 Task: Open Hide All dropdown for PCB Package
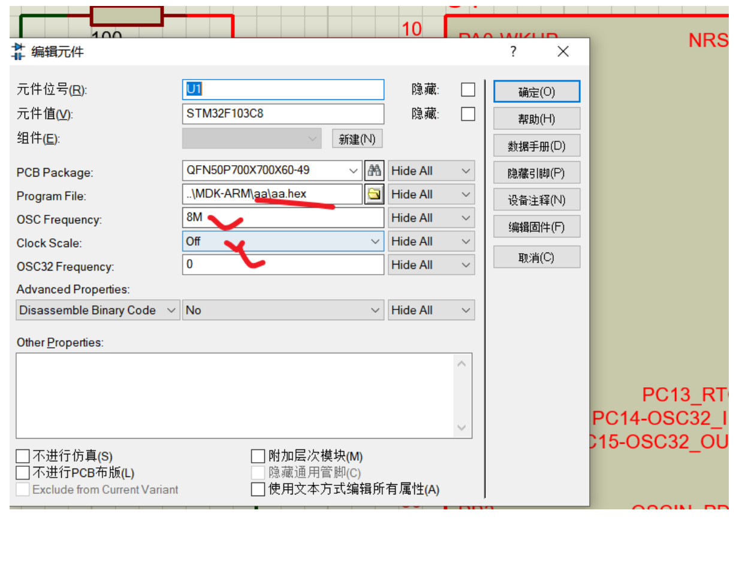[432, 171]
